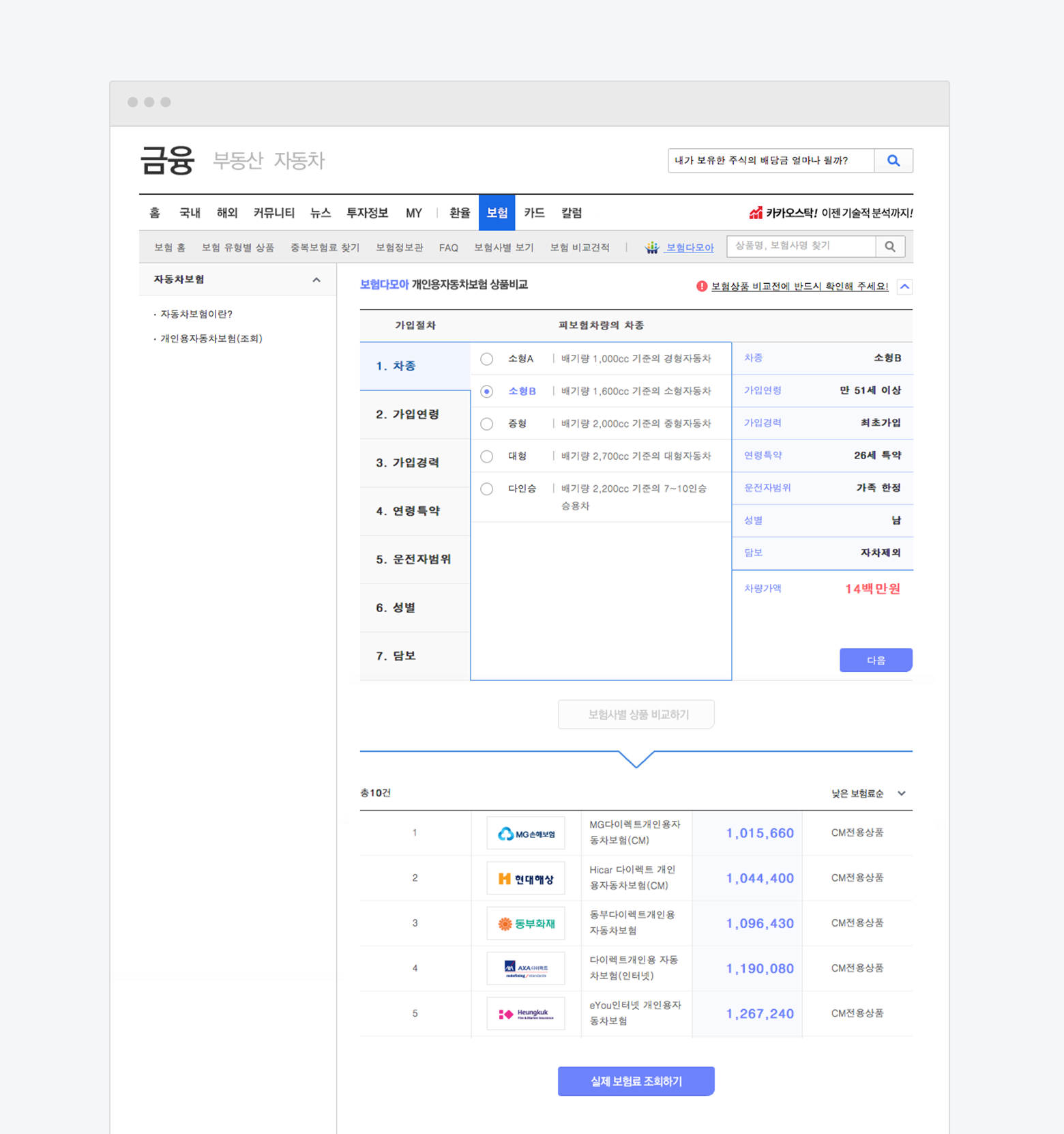Open the 낮은 보험료순 sort dropdown
This screenshot has width=1064, height=1134.
pyautogui.click(x=868, y=794)
